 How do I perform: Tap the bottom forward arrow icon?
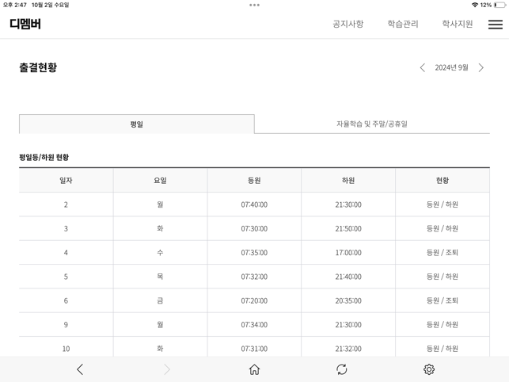point(167,369)
